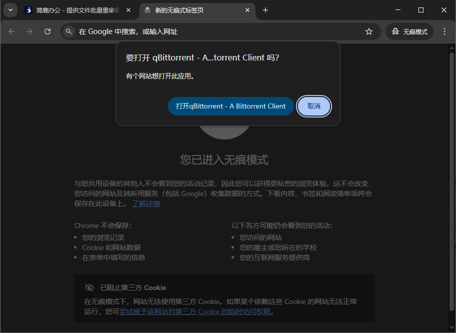The width and height of the screenshot is (456, 333).
Task: Bookmark this page with star icon
Action: pyautogui.click(x=369, y=31)
